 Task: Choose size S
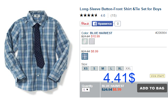click(94, 68)
